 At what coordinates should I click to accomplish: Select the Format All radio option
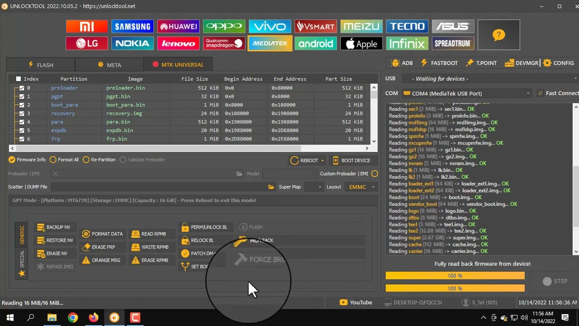coord(64,160)
